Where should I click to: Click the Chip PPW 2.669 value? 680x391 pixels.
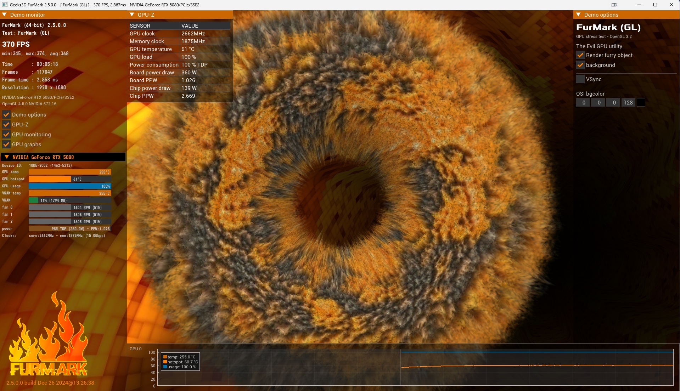(x=188, y=96)
